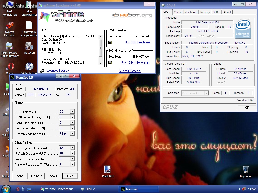This screenshot has width=258, height=193.
Task: Switch to the About tab in CPU-Z
Action: pos(227,12)
